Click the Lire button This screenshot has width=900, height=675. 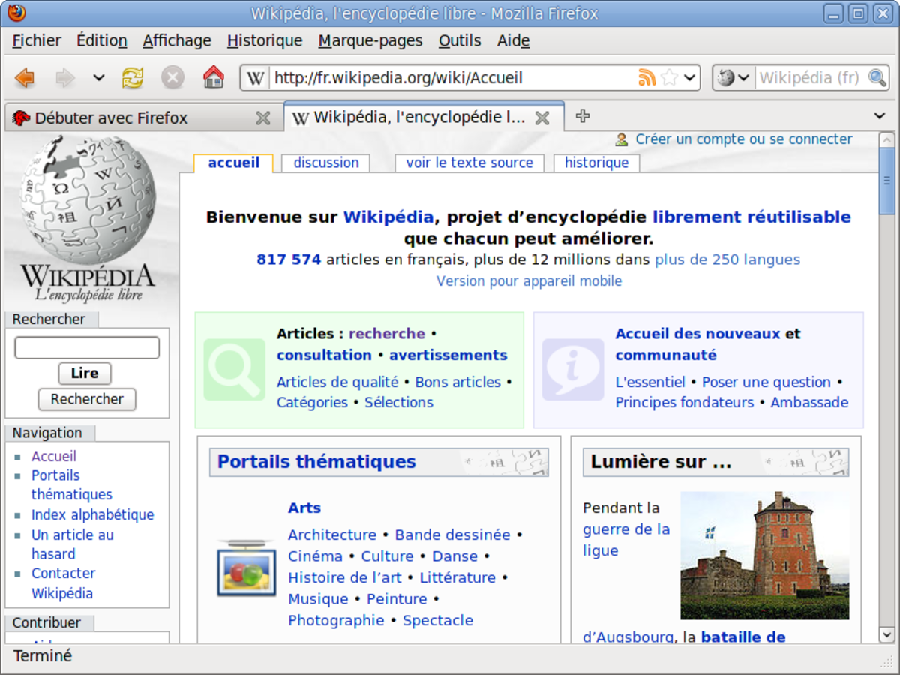(x=85, y=373)
